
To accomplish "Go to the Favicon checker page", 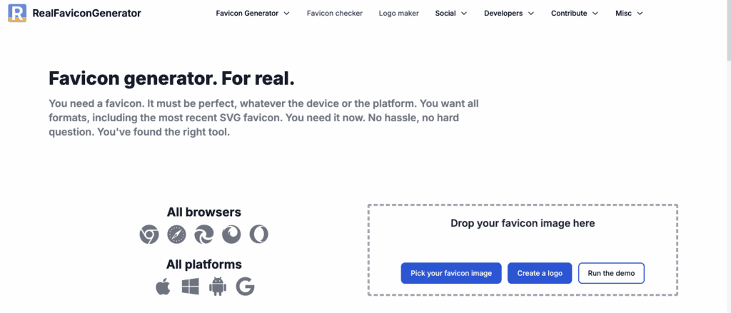I will (x=335, y=14).
